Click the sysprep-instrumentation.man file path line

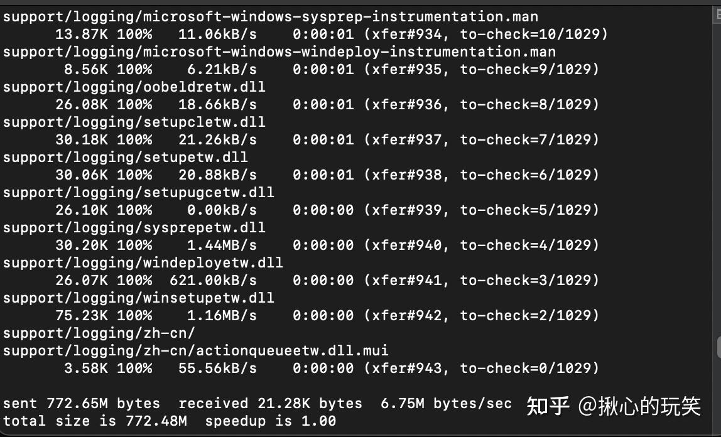270,17
